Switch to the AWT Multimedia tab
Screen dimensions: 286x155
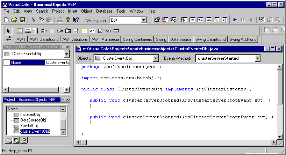[x=105, y=39]
